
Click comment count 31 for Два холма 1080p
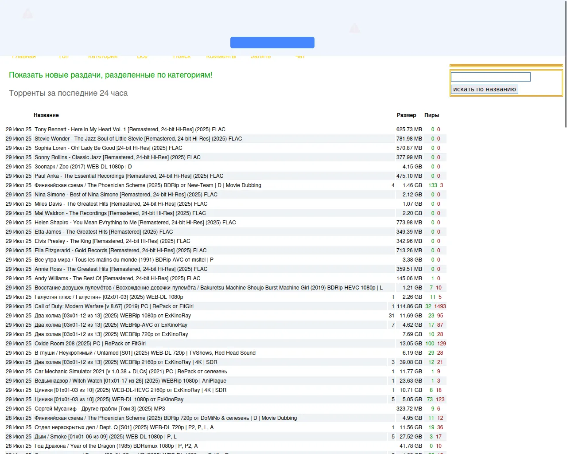point(391,316)
